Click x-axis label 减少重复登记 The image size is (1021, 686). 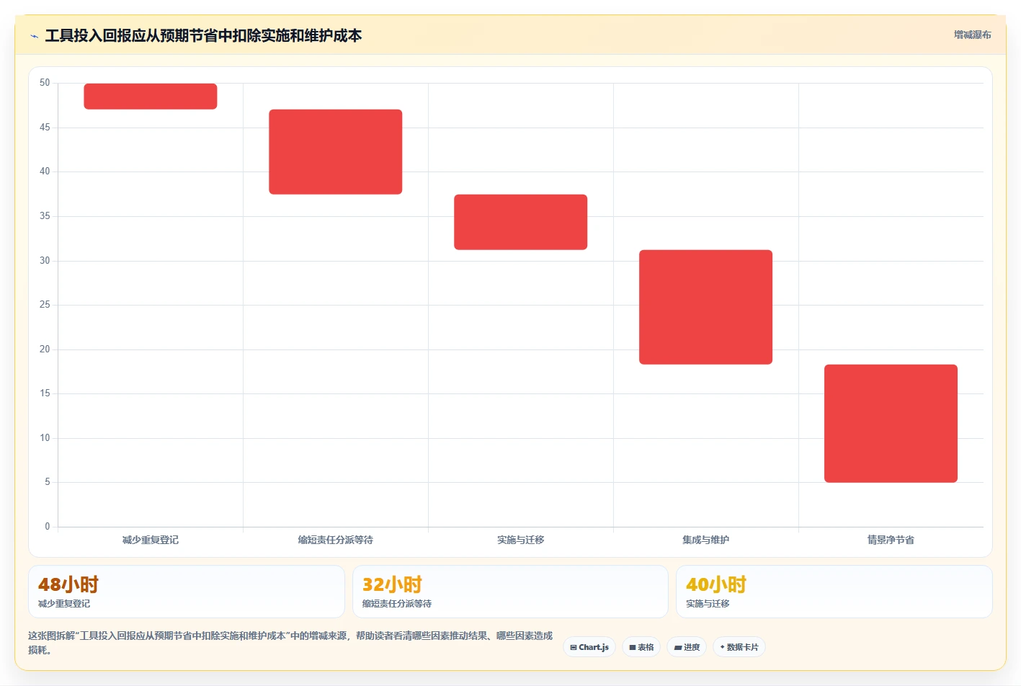151,540
